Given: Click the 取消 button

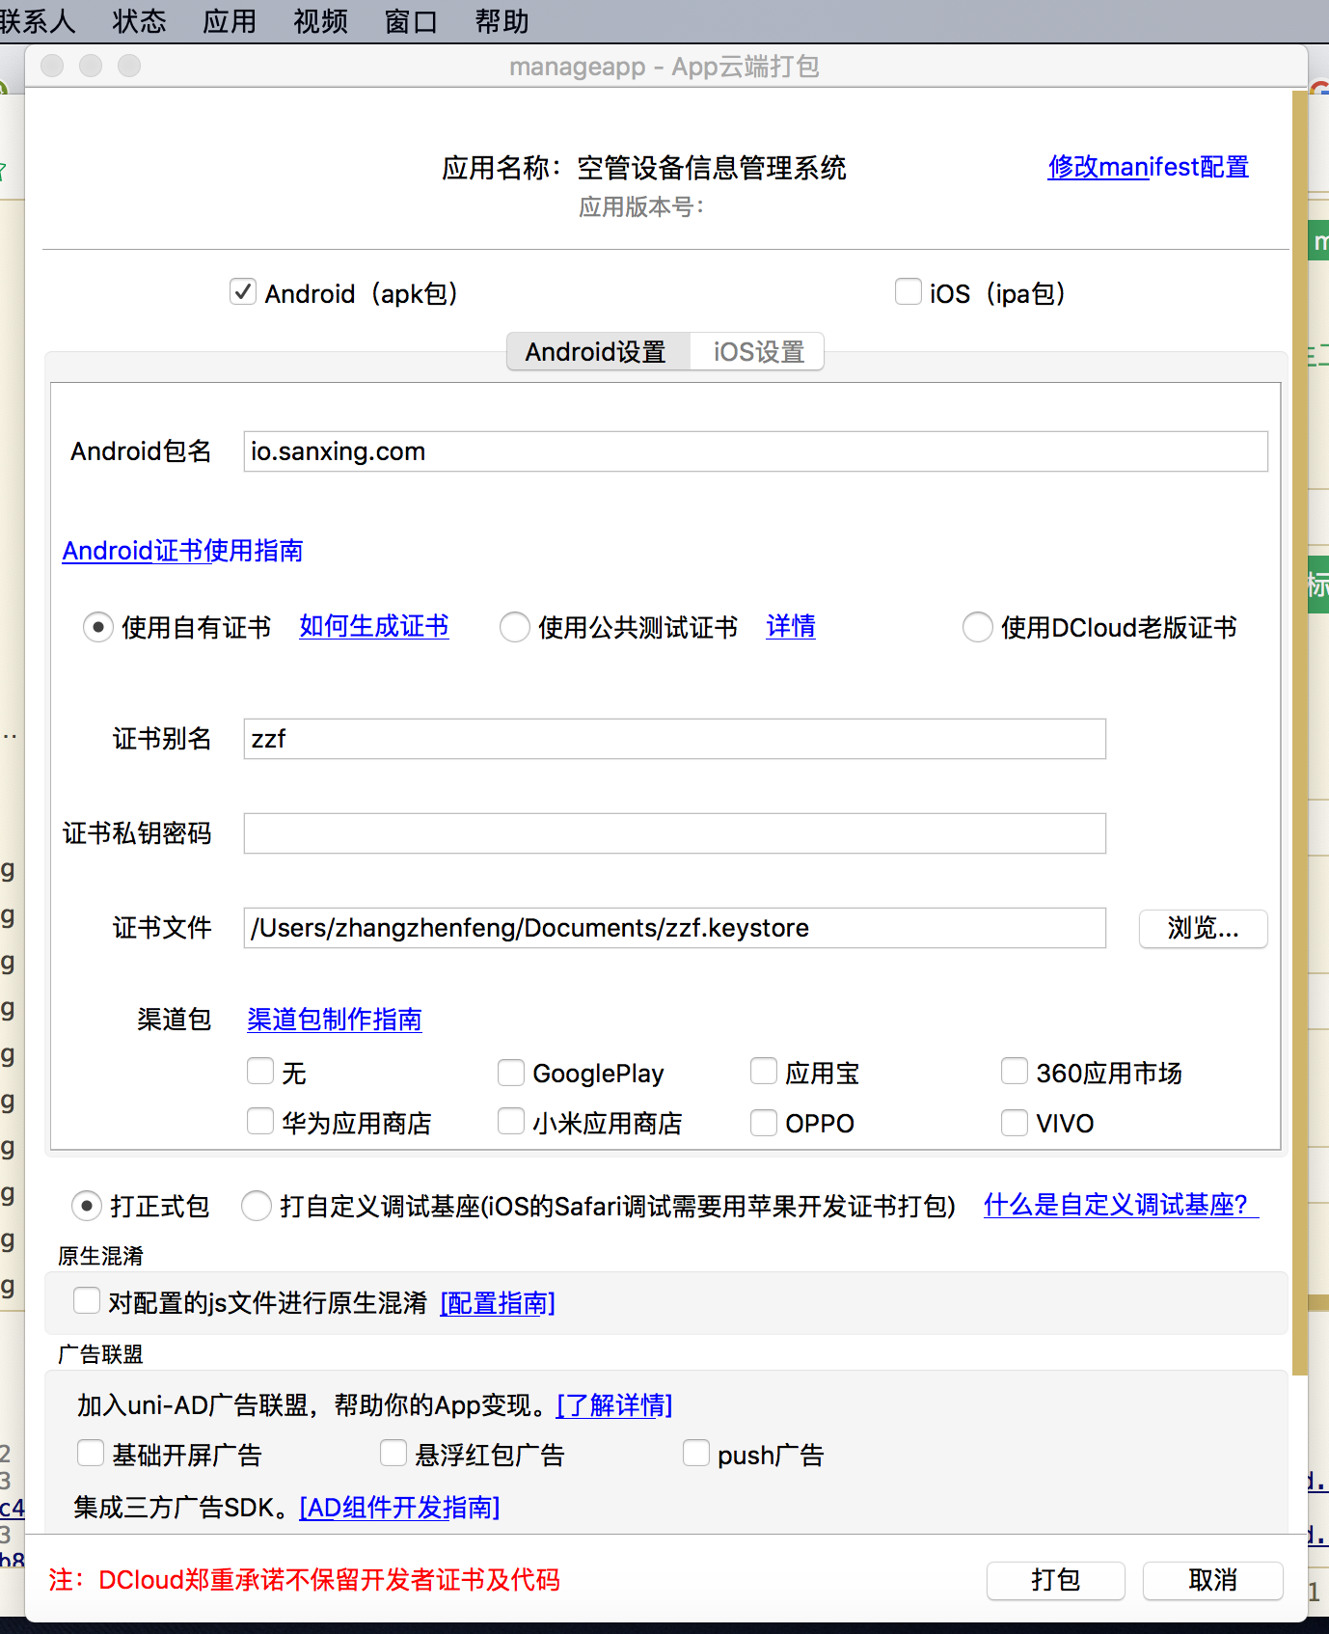Looking at the screenshot, I should [x=1213, y=1580].
